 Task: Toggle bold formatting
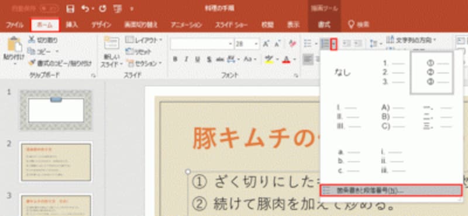tap(175, 60)
